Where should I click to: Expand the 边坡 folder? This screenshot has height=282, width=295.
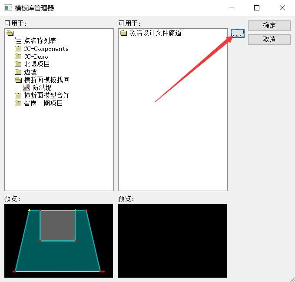point(18,72)
